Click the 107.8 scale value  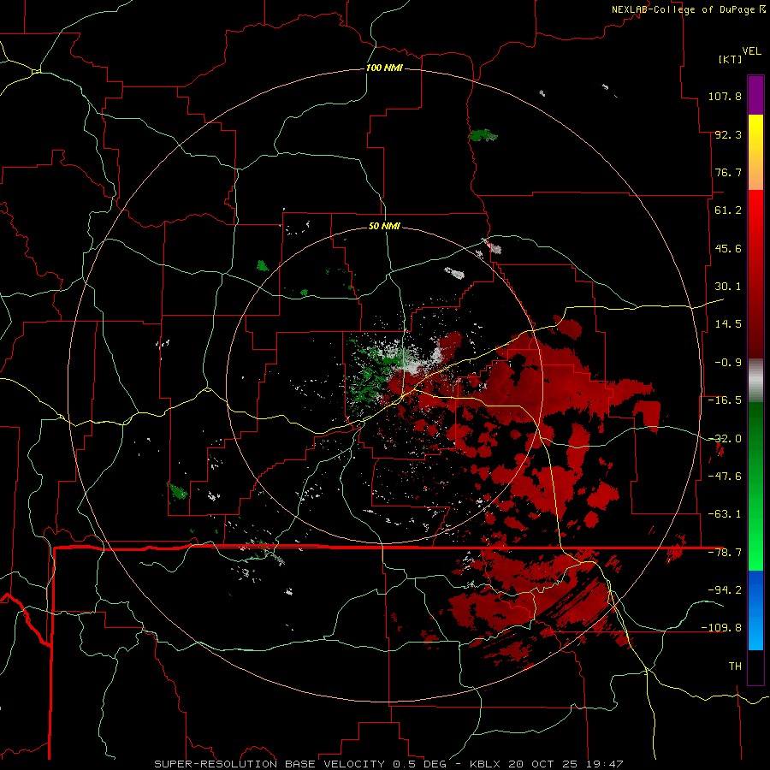725,96
